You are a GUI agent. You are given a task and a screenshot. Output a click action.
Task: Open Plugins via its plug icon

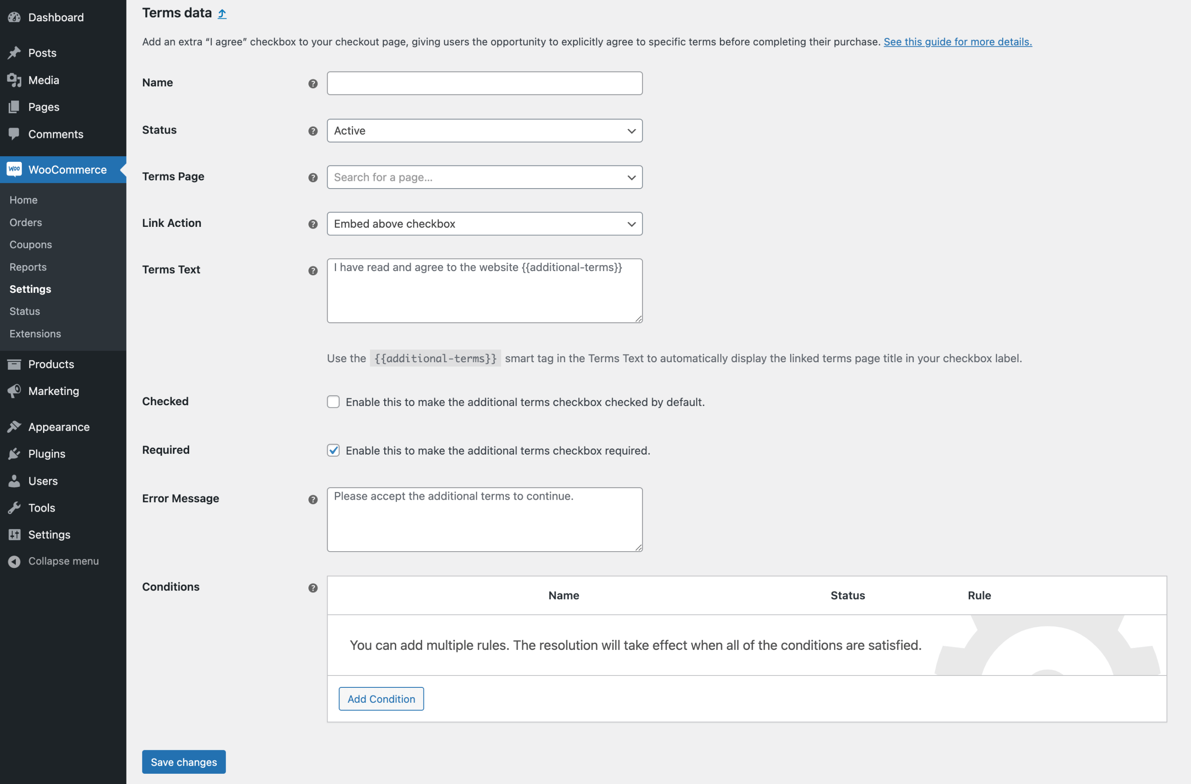click(x=14, y=453)
